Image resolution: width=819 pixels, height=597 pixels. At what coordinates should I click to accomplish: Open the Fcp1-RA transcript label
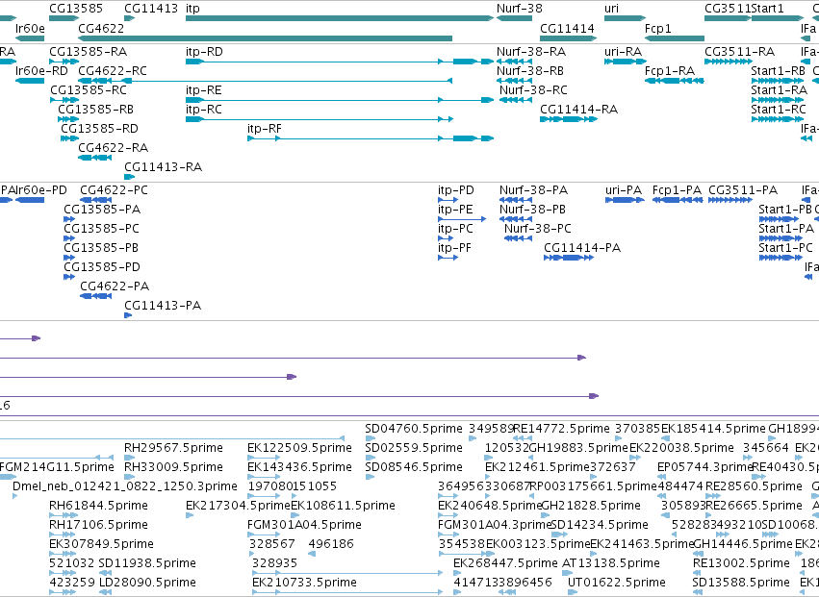[x=670, y=71]
